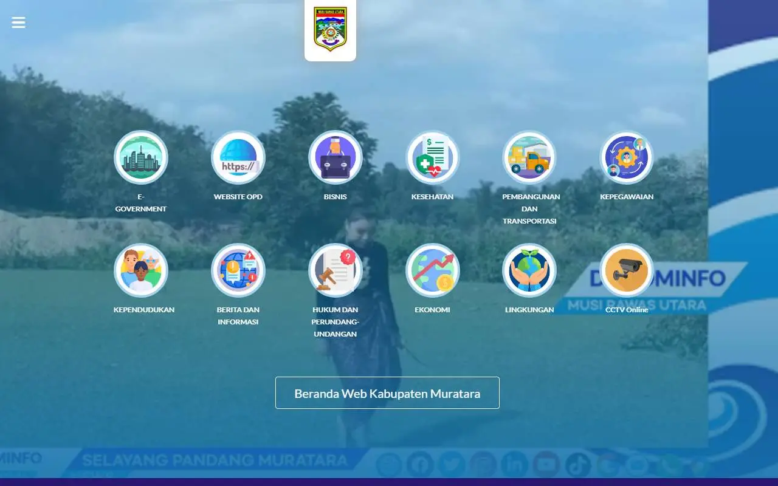The height and width of the screenshot is (486, 778).
Task: Click the "BISNIS" label text
Action: pyautogui.click(x=336, y=197)
